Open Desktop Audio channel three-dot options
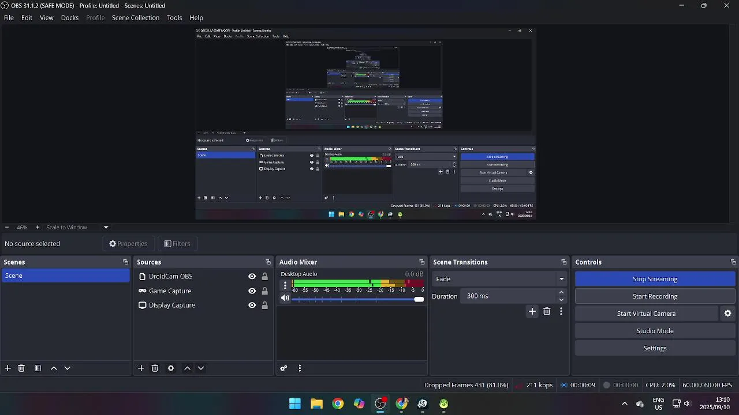The image size is (739, 415). (x=285, y=285)
